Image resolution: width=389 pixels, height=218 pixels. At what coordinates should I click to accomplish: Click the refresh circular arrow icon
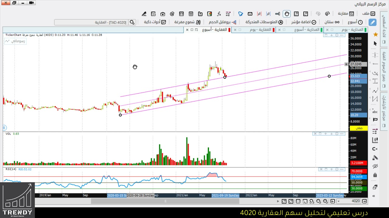click(172, 14)
